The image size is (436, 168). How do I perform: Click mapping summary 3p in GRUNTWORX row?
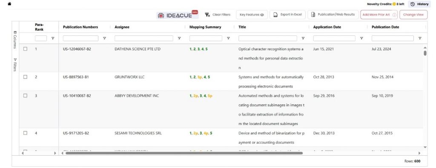click(x=200, y=77)
